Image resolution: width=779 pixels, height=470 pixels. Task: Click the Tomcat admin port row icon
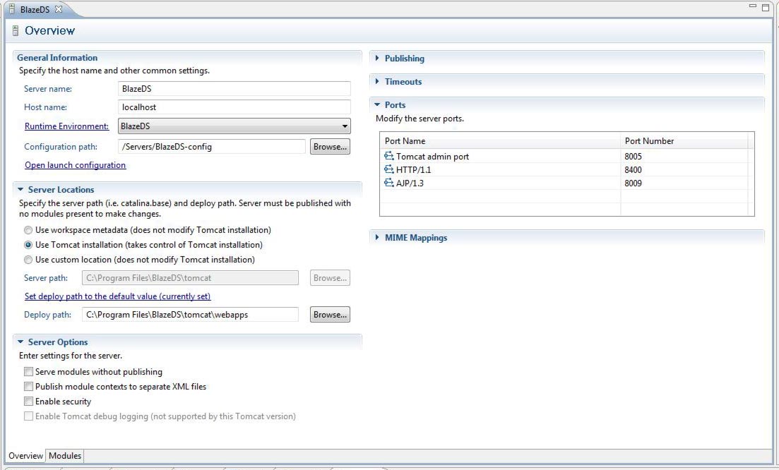(x=388, y=156)
